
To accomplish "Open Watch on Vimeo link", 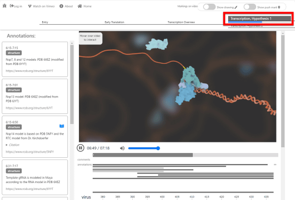I will 41,6.
